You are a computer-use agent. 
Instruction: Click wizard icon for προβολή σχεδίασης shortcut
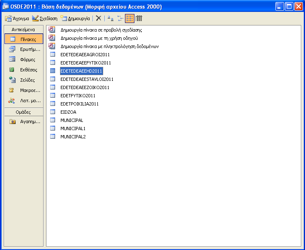[52, 29]
